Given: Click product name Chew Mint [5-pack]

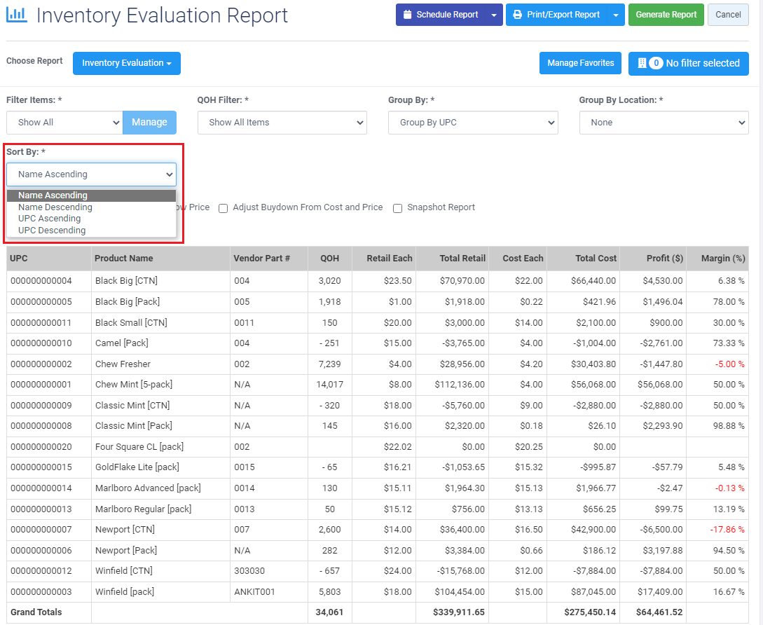Looking at the screenshot, I should point(134,385).
